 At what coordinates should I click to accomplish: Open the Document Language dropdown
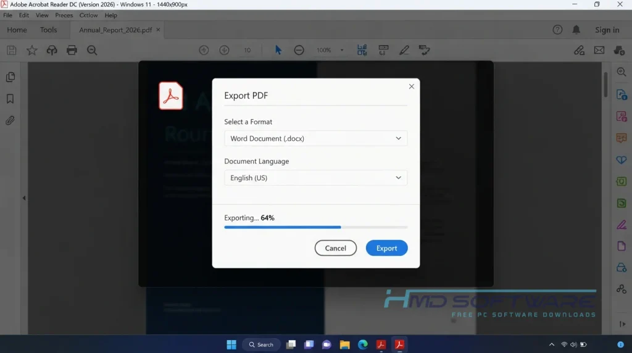click(315, 178)
